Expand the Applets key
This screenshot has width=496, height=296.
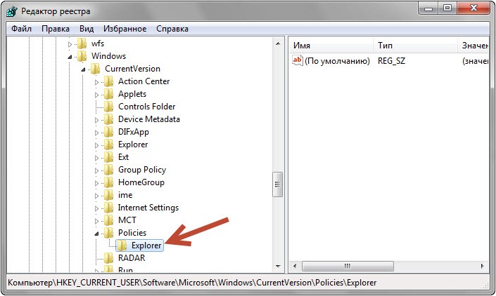click(x=96, y=95)
